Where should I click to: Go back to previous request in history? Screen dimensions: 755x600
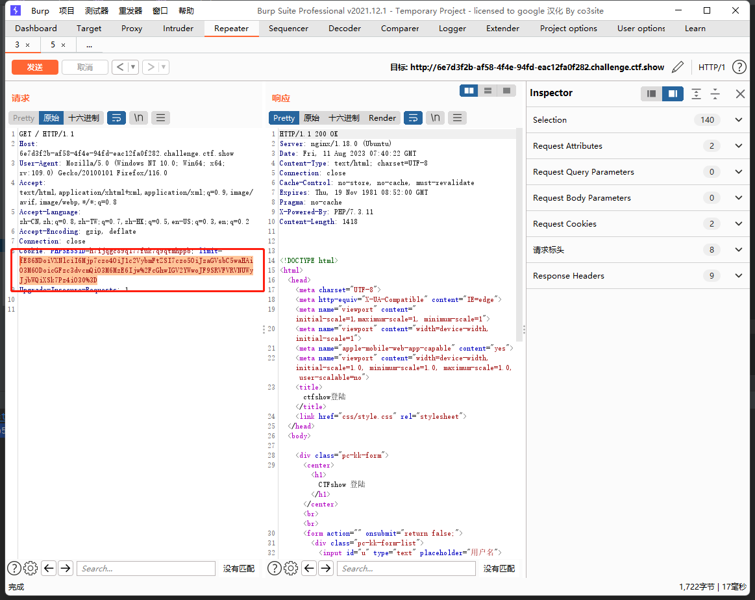[x=120, y=67]
